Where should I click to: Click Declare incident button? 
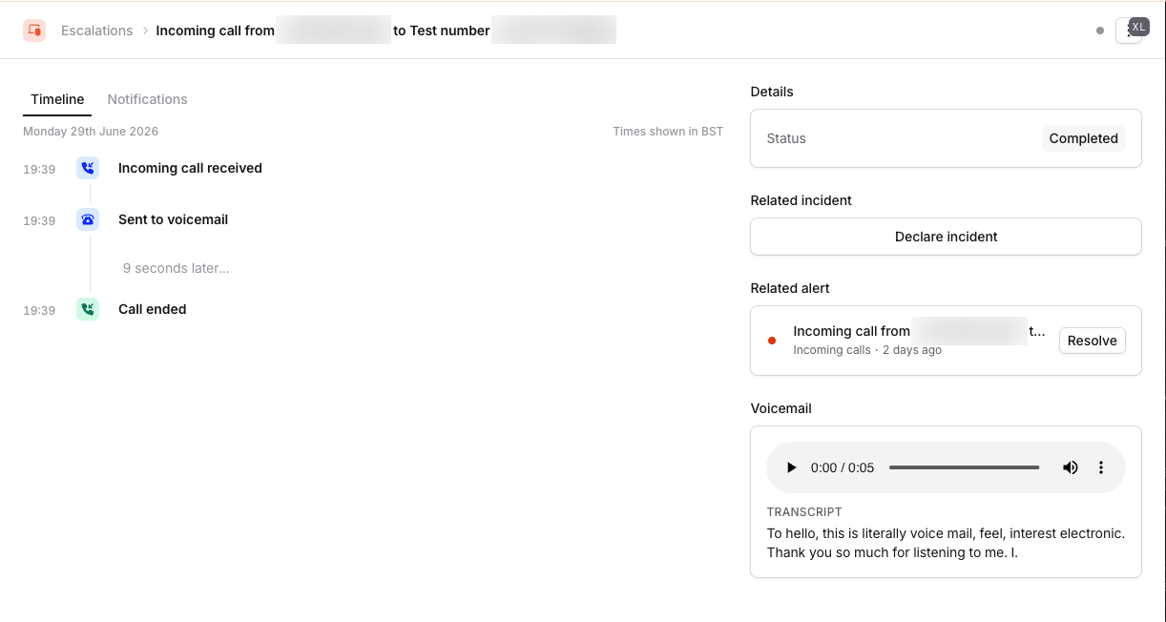946,237
